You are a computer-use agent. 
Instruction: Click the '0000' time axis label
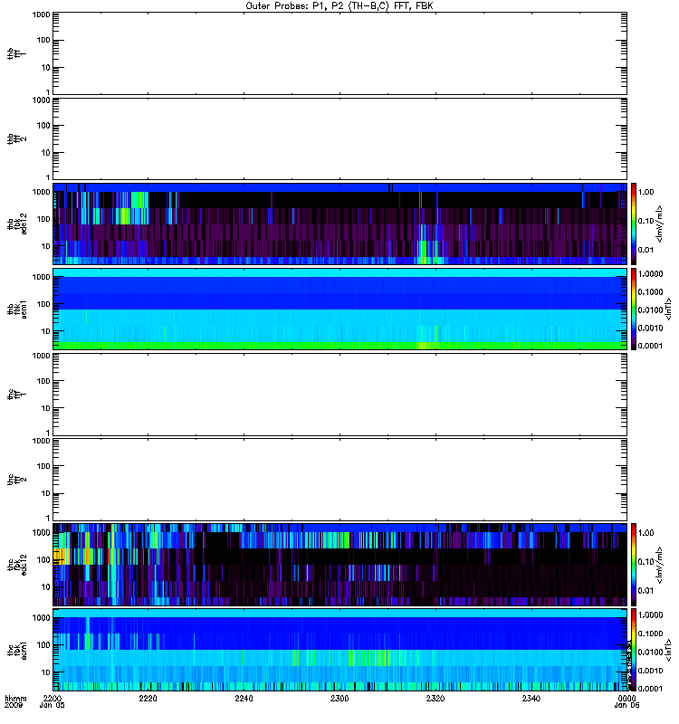point(626,698)
